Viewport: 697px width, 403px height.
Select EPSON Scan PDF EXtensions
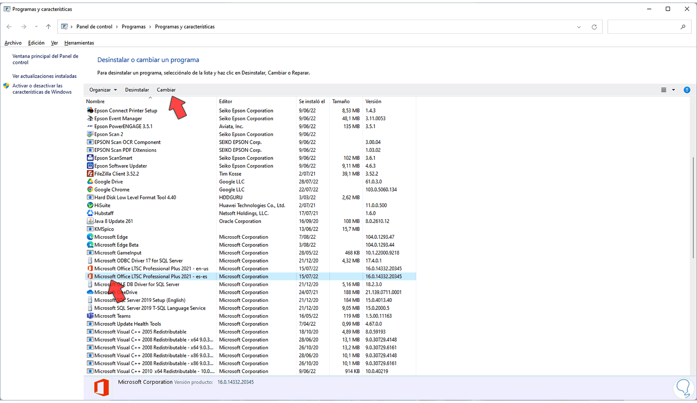click(x=250, y=150)
